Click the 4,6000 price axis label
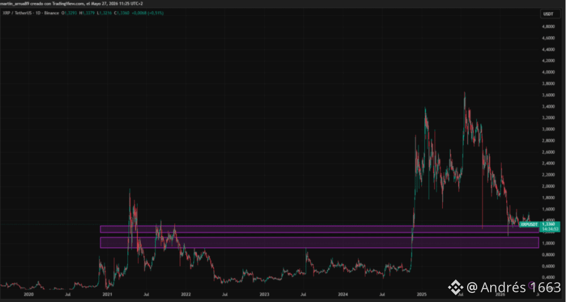Viewport: 566px width, 302px height. pos(548,38)
